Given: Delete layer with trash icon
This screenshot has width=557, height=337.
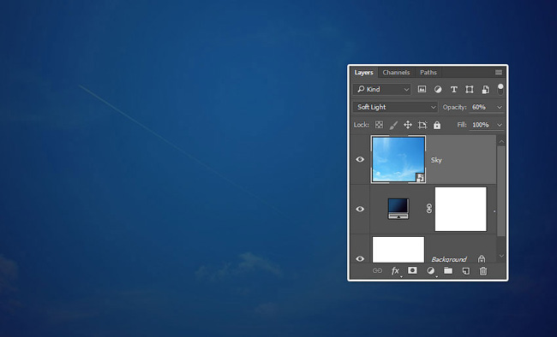Looking at the screenshot, I should click(483, 271).
